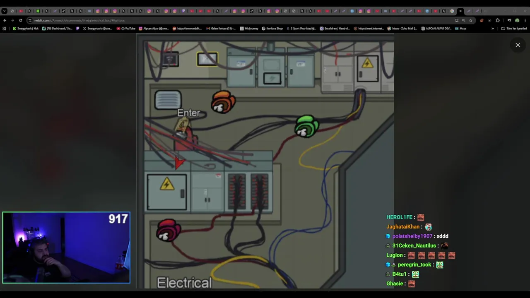Open the Swaggybark | Kick bookmark
This screenshot has height=298, width=530.
point(26,29)
